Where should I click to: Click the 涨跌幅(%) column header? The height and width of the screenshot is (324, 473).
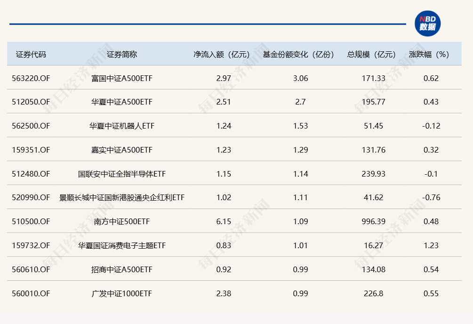[x=430, y=54]
